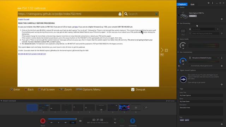Select the 'game' tag chip
The image size is (226, 127).
[187, 120]
